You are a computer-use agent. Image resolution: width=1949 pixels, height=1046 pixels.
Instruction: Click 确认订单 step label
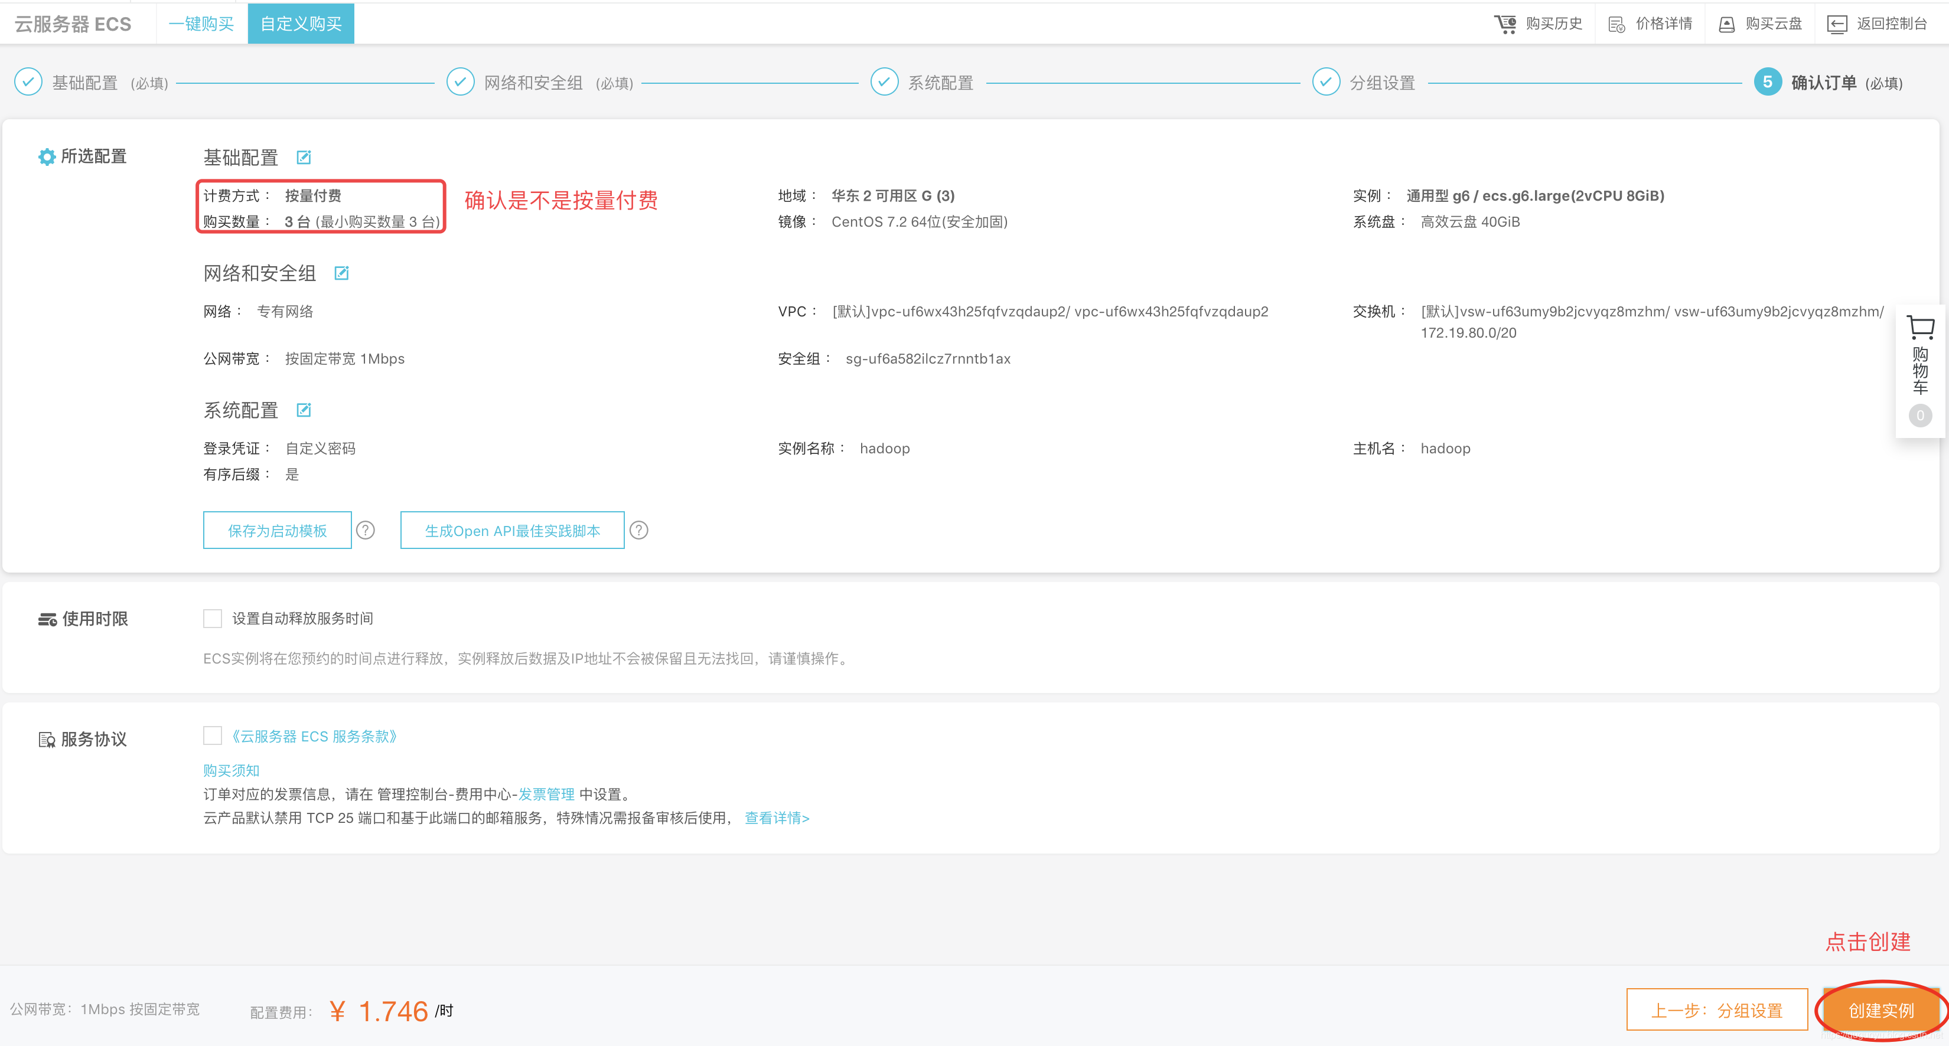tap(1823, 83)
